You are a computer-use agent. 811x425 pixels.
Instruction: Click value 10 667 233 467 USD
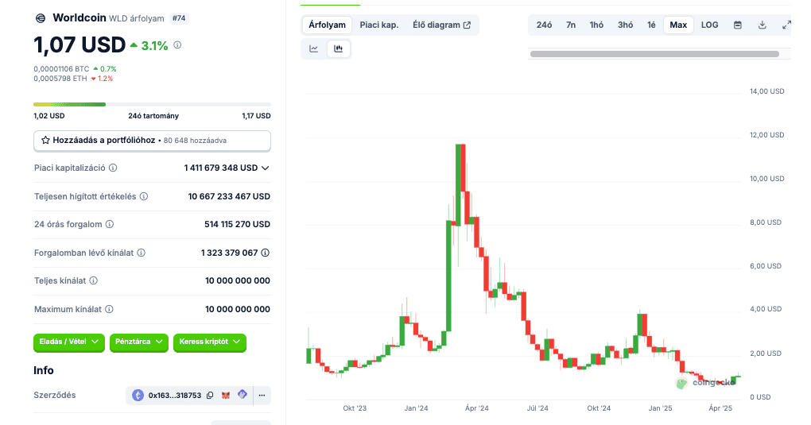(229, 196)
